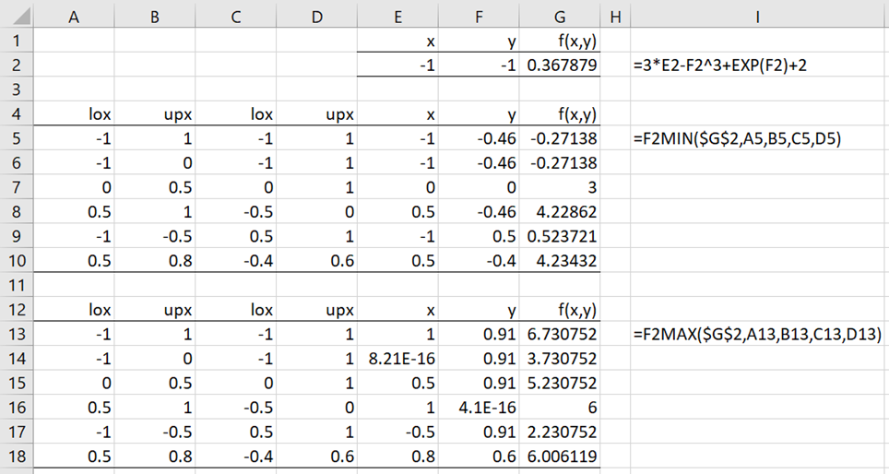Screen dimensions: 889x474
Task: Click cell G2 showing 0.367879
Action: 560,65
